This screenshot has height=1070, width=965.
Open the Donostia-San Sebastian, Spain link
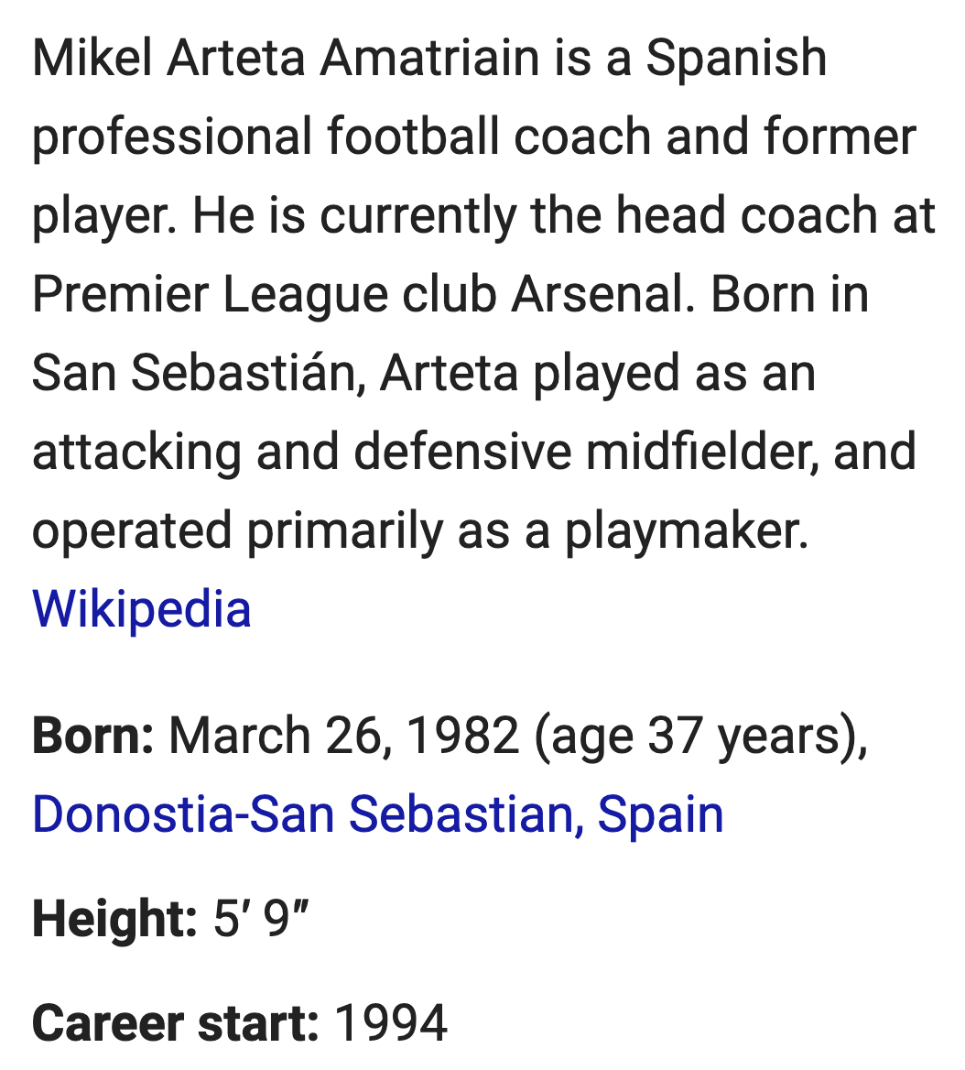point(378,814)
